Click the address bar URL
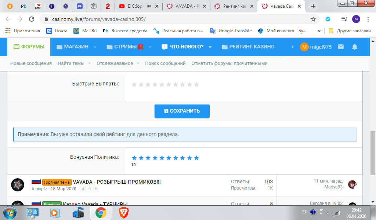The width and height of the screenshot is (376, 220). 99,19
